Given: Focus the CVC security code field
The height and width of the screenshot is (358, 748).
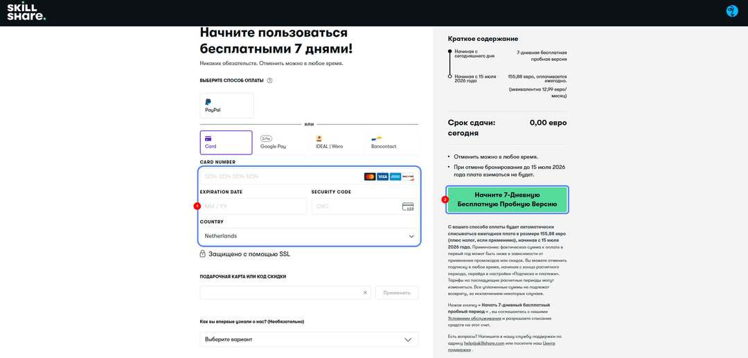Looking at the screenshot, I should pos(365,206).
